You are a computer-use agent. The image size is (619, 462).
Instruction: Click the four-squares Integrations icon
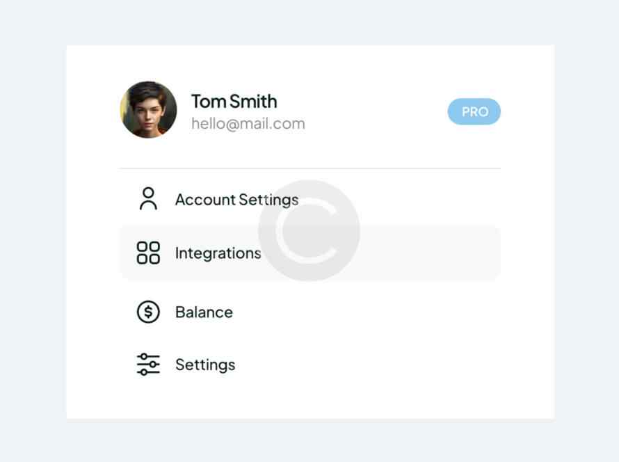(x=148, y=253)
